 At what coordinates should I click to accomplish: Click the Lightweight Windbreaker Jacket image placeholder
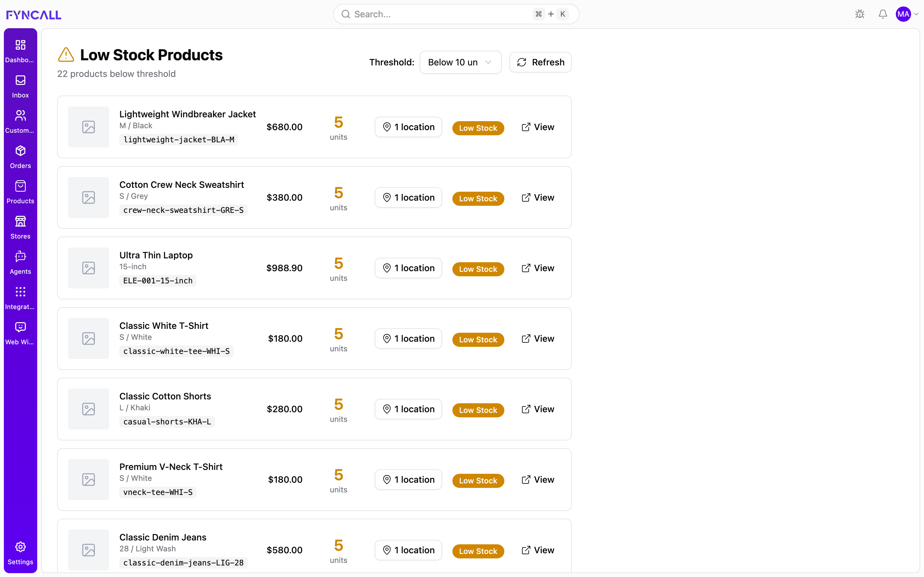point(89,127)
